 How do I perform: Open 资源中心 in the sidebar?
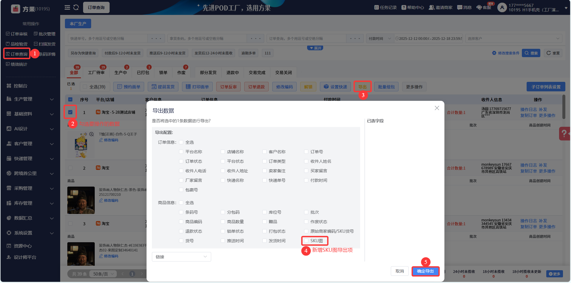click(19, 246)
